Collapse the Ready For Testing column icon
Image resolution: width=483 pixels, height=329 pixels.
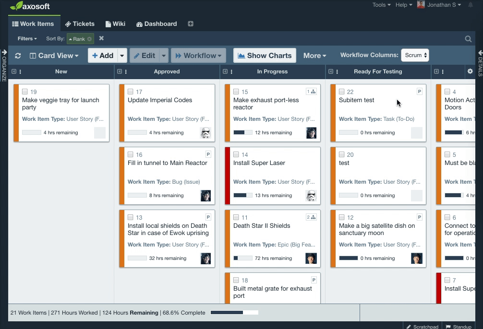point(331,71)
